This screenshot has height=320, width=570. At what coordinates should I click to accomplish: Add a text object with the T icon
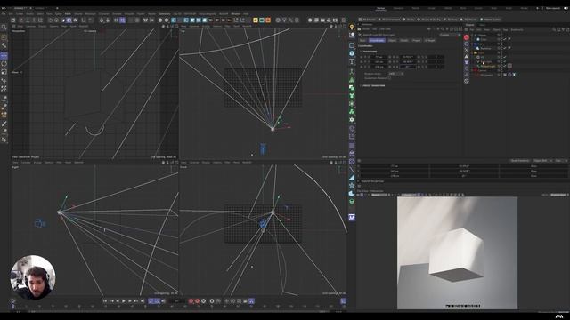tap(352, 61)
